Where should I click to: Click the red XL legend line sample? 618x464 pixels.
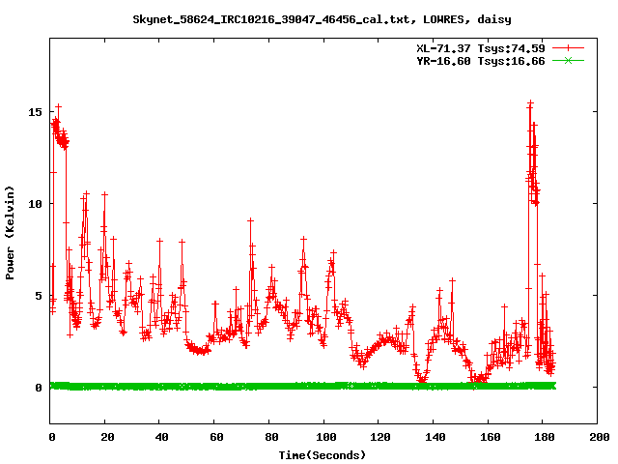[x=568, y=48]
